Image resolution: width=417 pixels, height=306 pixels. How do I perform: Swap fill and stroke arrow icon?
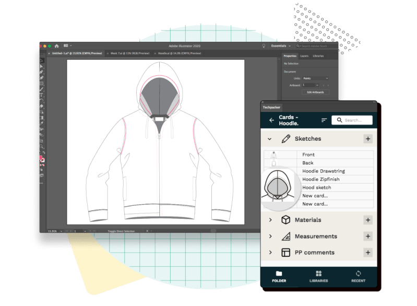coord(44,153)
